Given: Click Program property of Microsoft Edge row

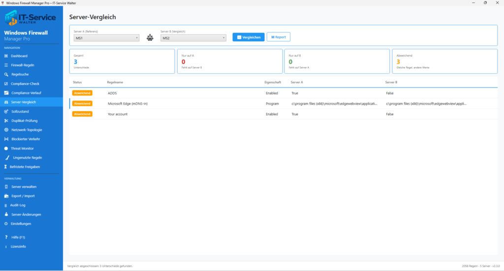Looking at the screenshot, I should [272, 104].
